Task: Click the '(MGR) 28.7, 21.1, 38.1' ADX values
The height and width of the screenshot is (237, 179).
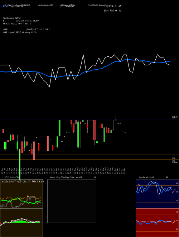Action: point(38,29)
